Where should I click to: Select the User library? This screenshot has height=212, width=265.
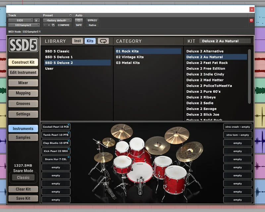pyautogui.click(x=78, y=69)
